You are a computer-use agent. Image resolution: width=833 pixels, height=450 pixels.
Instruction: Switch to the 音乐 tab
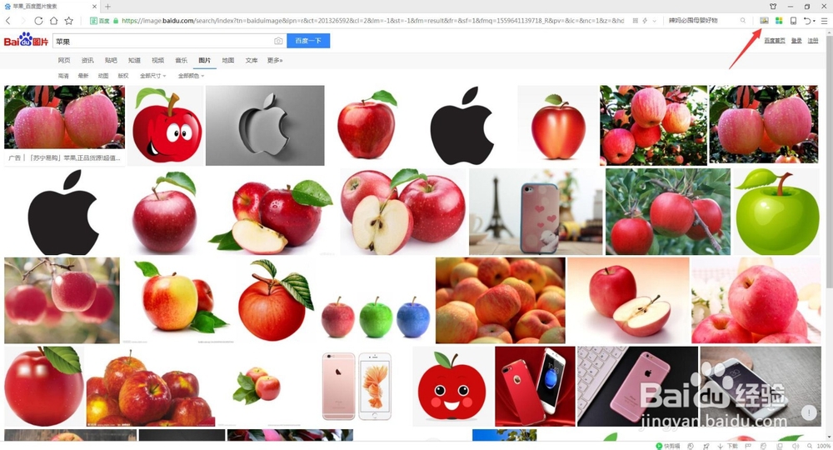tap(181, 61)
